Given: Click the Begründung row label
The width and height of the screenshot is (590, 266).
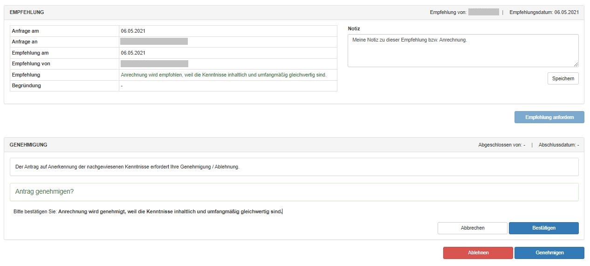Looking at the screenshot, I should [27, 85].
